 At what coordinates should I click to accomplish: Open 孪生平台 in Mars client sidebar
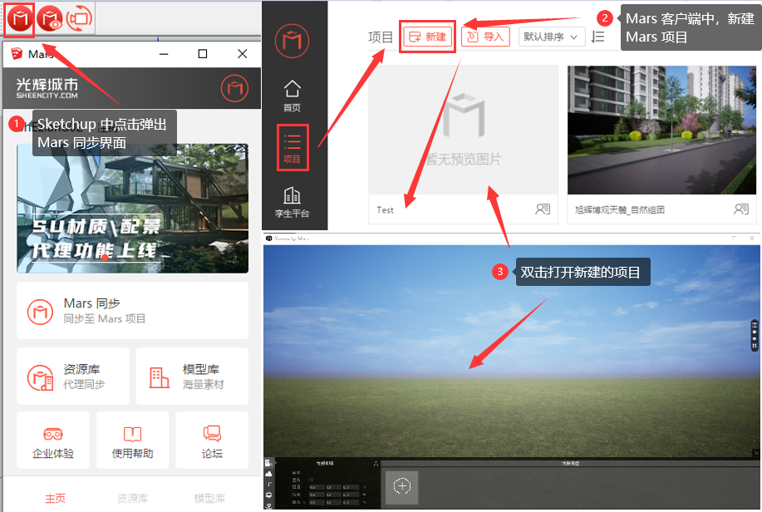tap(292, 202)
